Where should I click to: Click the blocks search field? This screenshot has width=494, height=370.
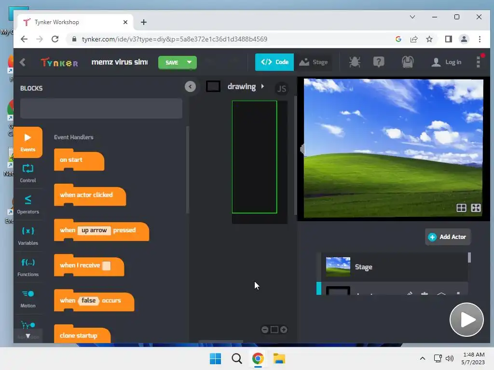101,108
